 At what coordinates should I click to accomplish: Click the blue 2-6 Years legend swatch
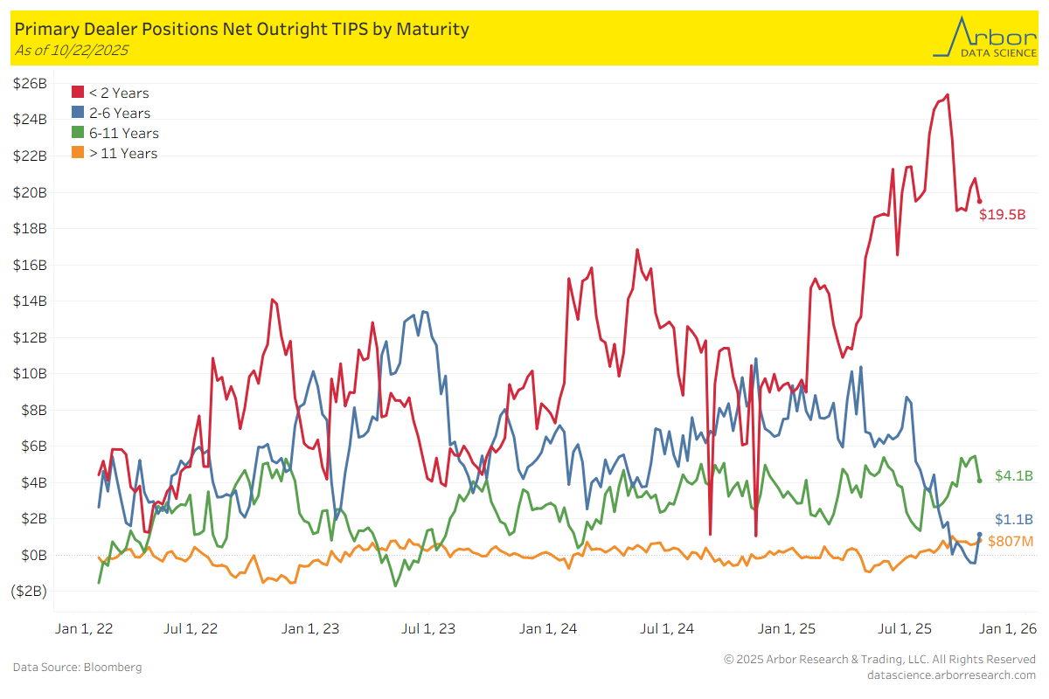[x=78, y=113]
